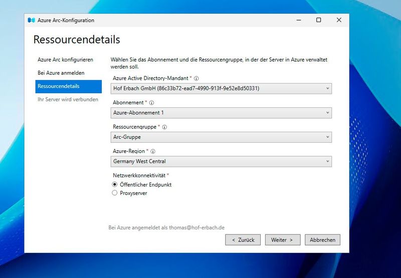Click the Azure Arc-Konfiguration window title
The image size is (401, 278).
66,20
